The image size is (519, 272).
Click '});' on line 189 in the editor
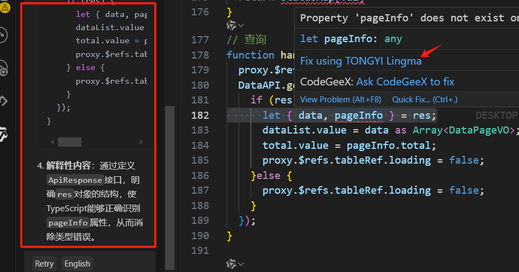point(247,221)
